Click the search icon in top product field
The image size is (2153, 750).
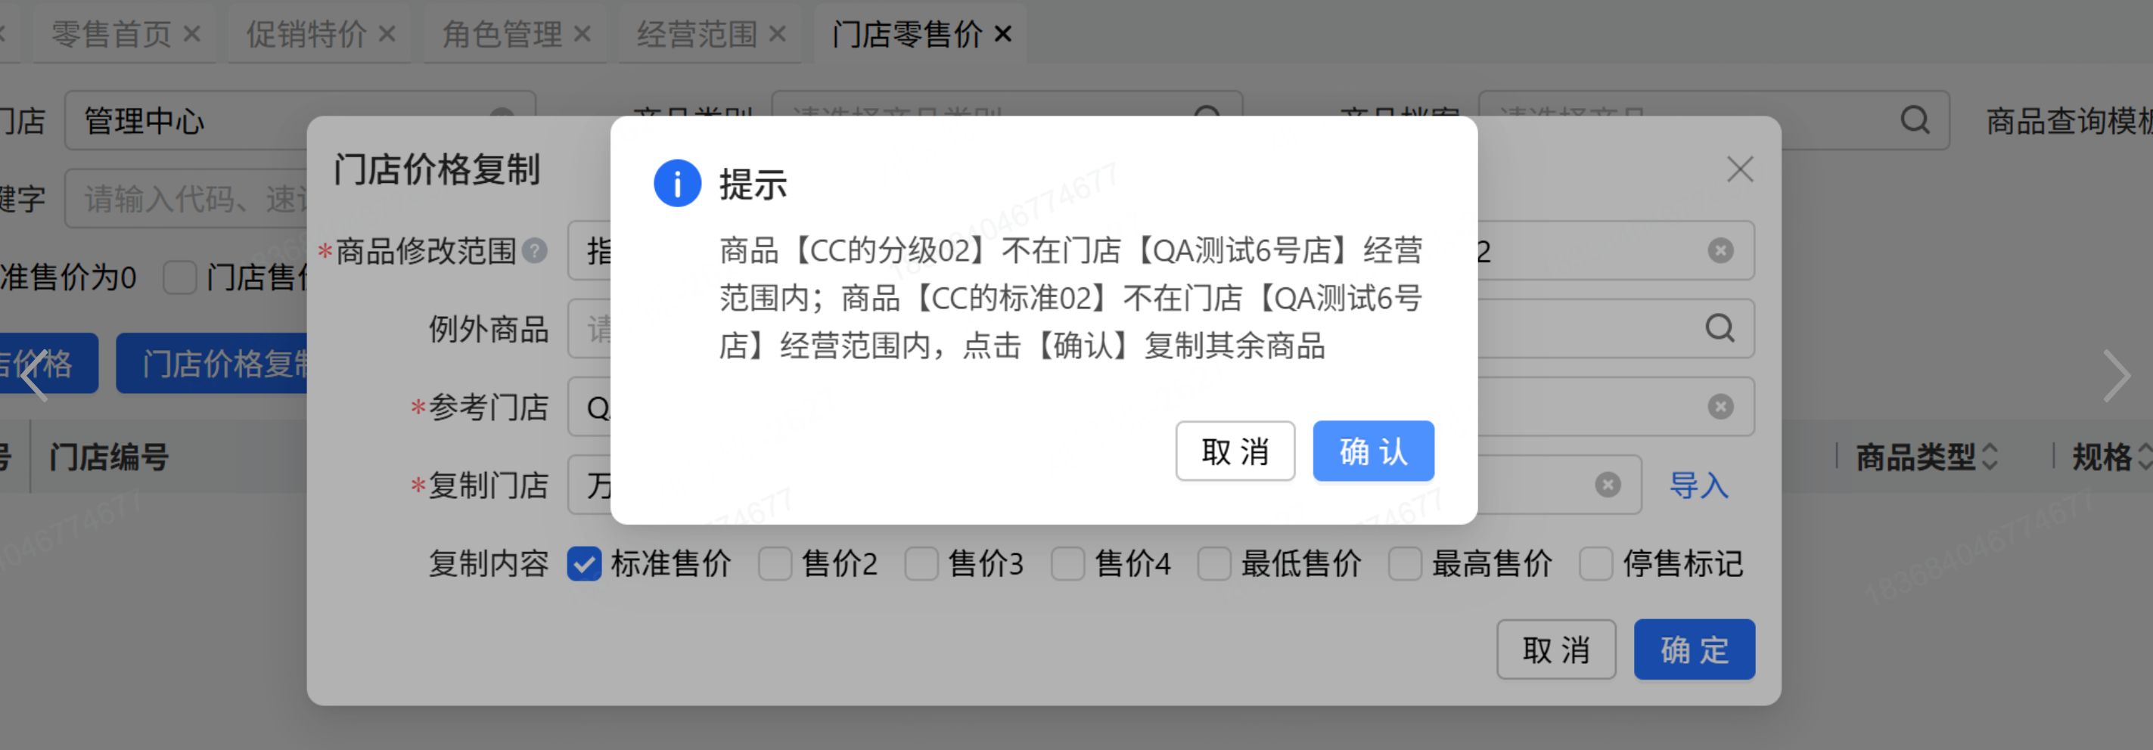click(x=1915, y=120)
